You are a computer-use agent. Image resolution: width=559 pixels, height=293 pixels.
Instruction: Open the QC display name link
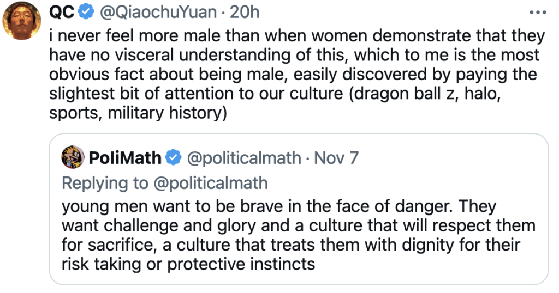pos(61,12)
